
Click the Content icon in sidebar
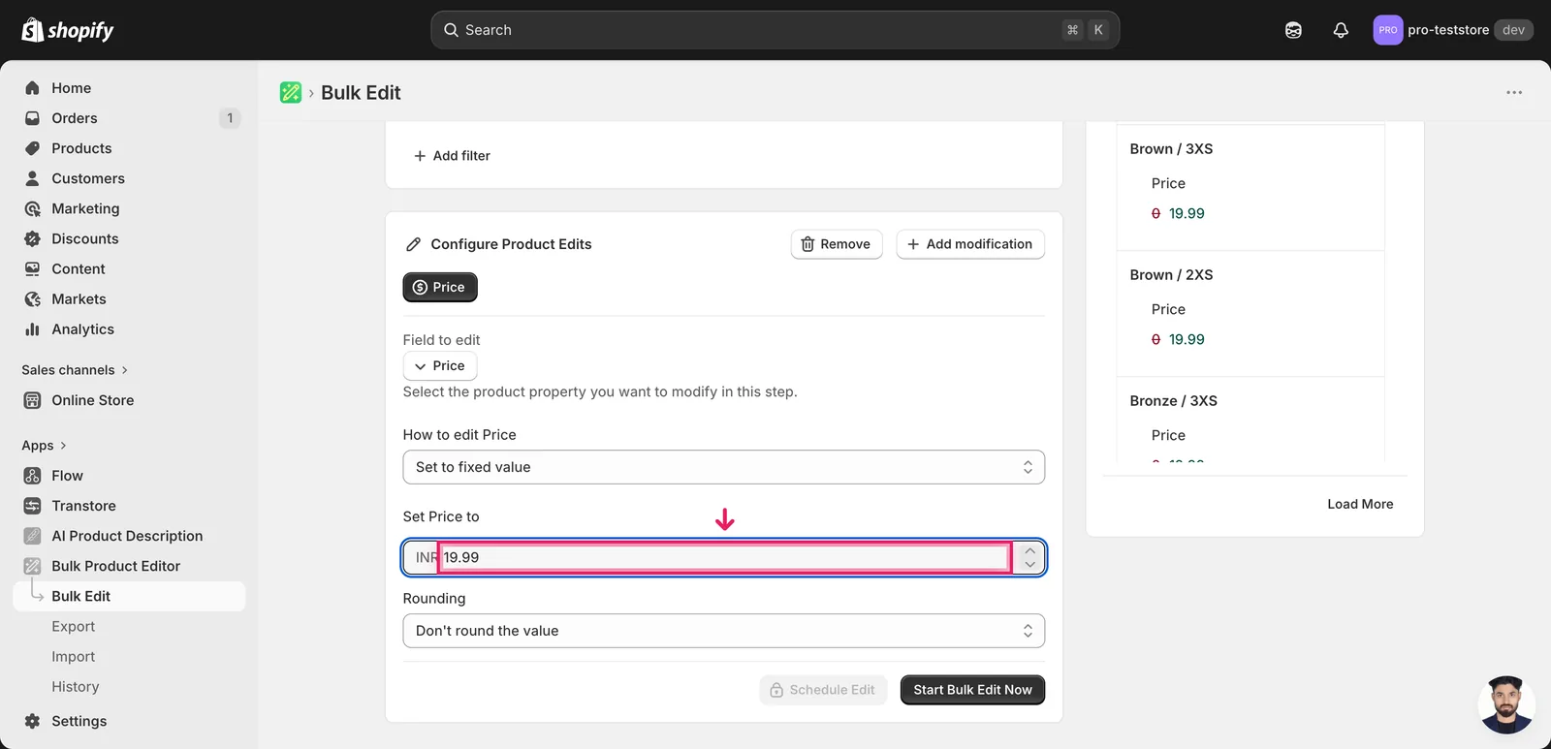pos(32,268)
